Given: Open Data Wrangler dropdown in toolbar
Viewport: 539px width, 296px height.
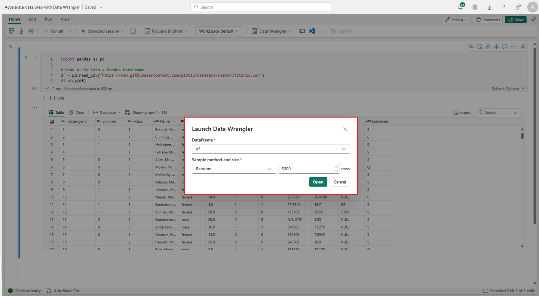Looking at the screenshot, I should click(271, 31).
